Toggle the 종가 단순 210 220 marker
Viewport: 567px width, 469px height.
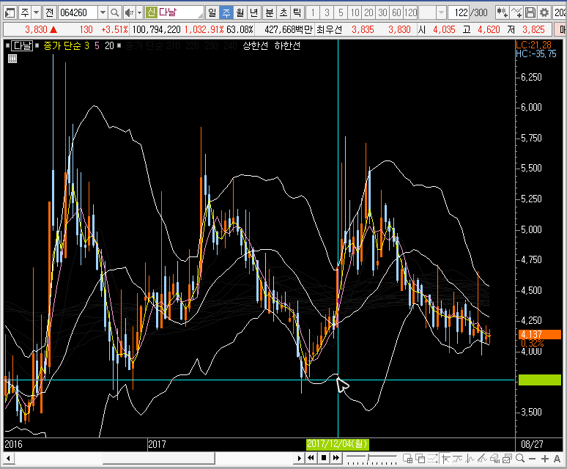(x=119, y=45)
